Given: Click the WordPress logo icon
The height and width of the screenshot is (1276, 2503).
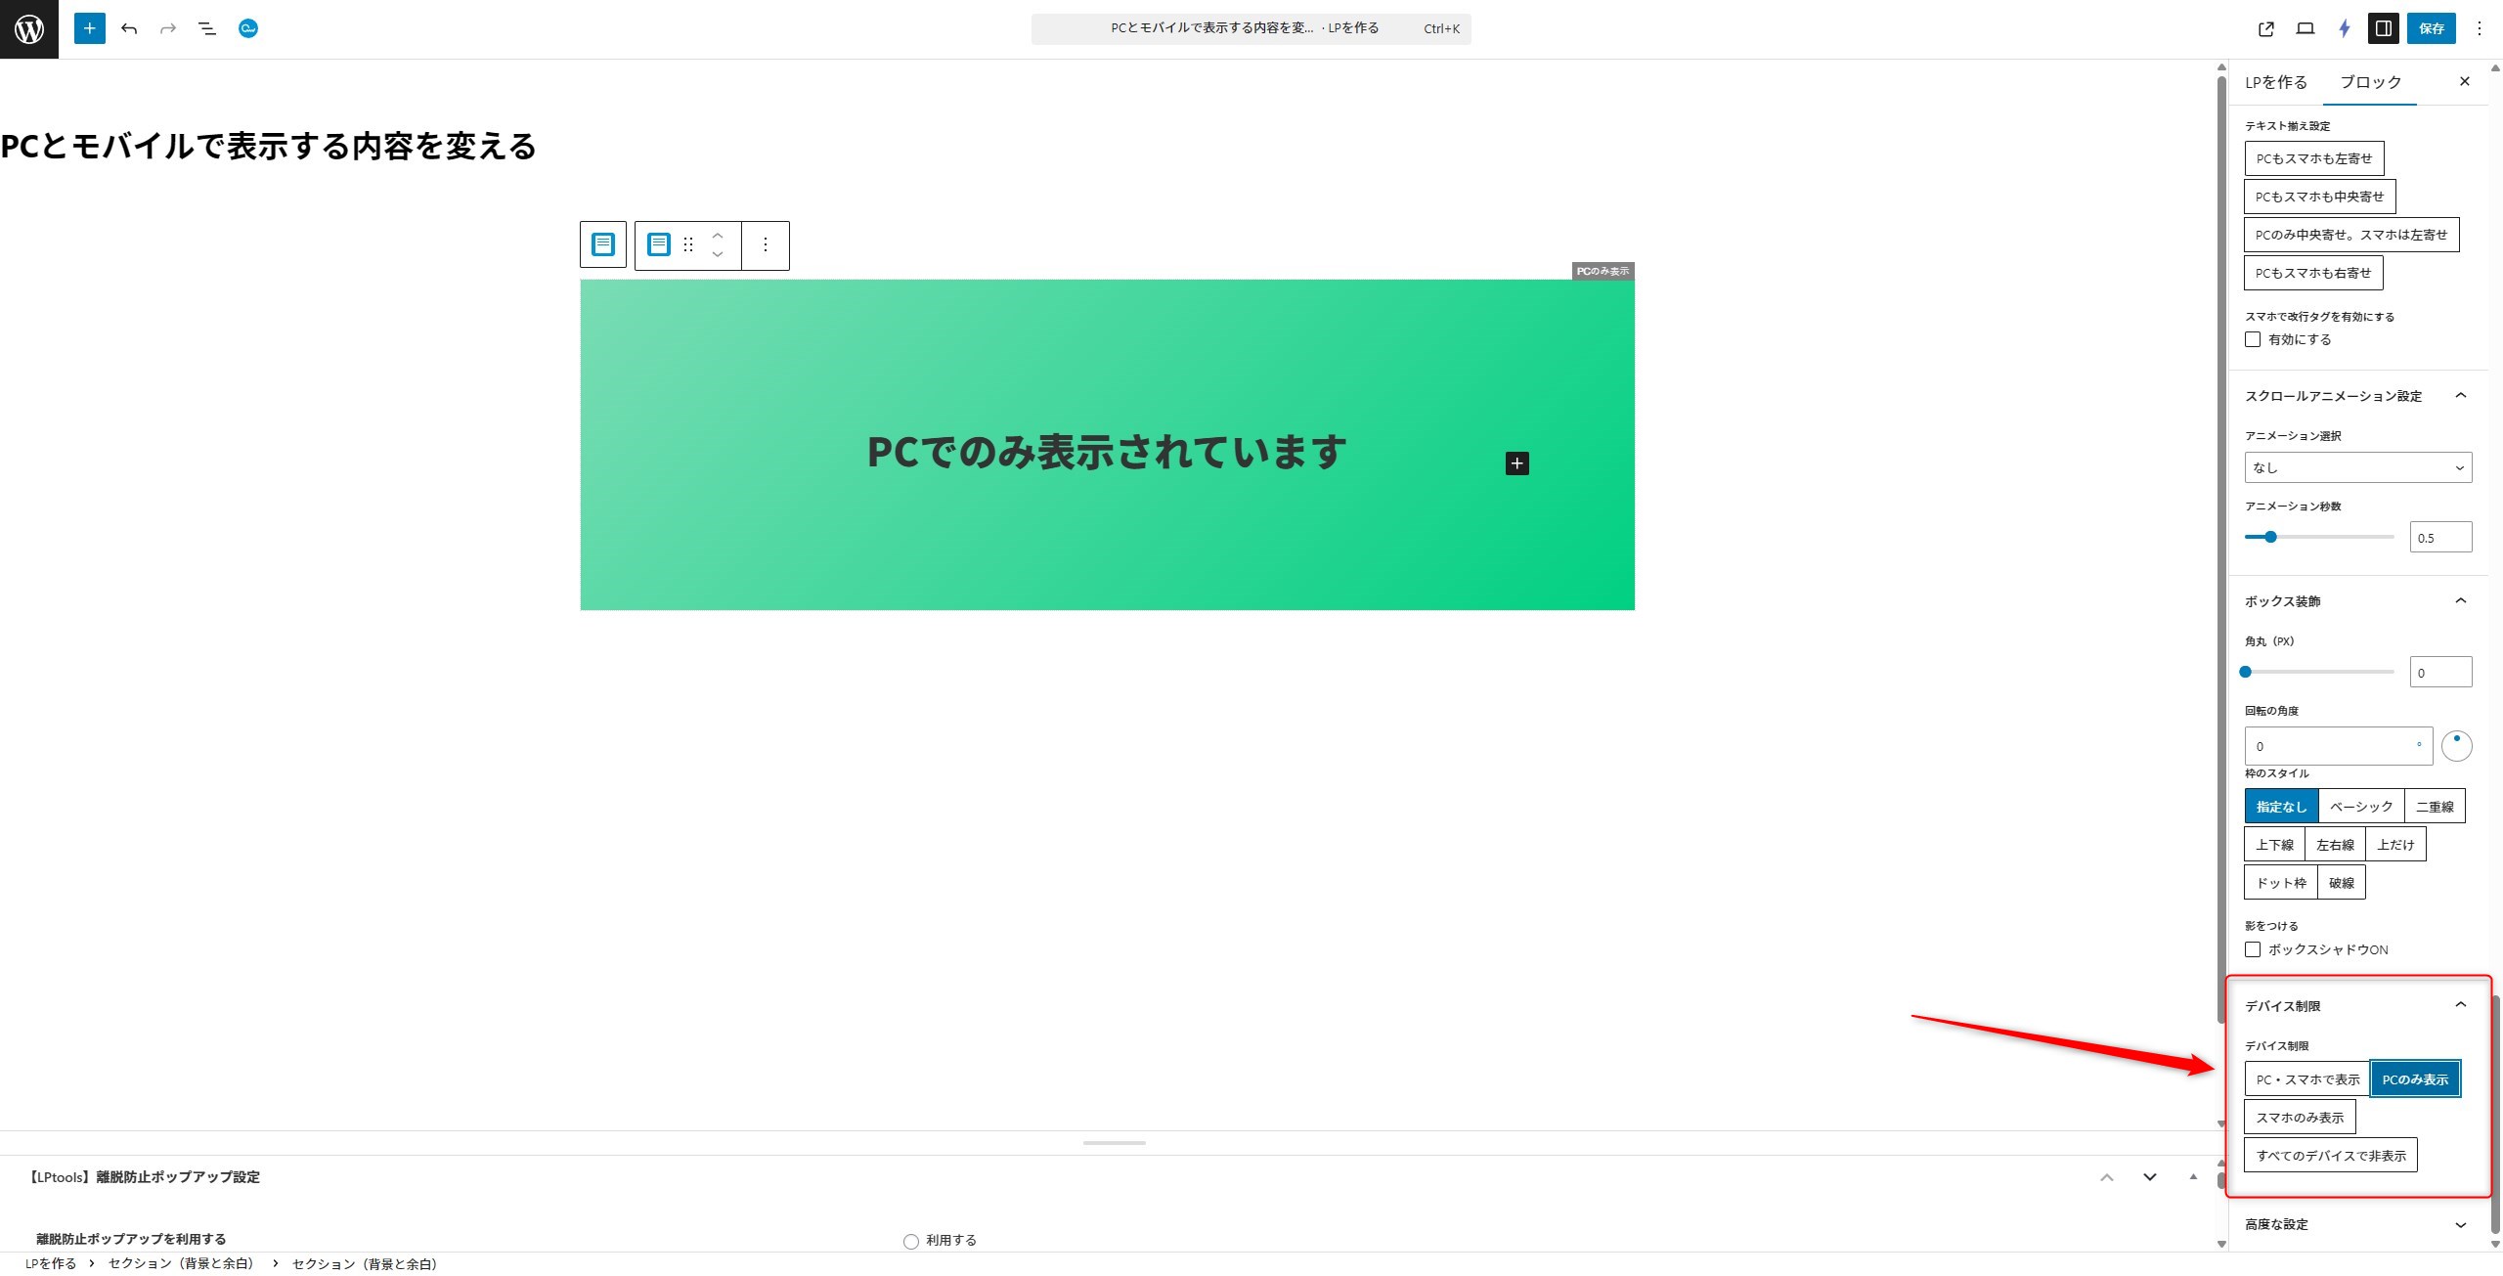Looking at the screenshot, I should click(x=29, y=29).
